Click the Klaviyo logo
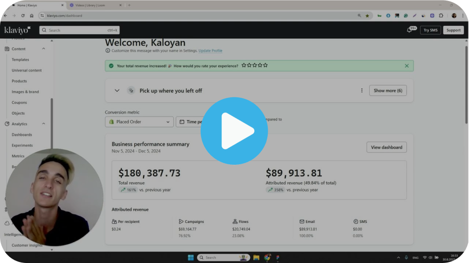Viewport: 469px width, 263px height. pyautogui.click(x=17, y=30)
